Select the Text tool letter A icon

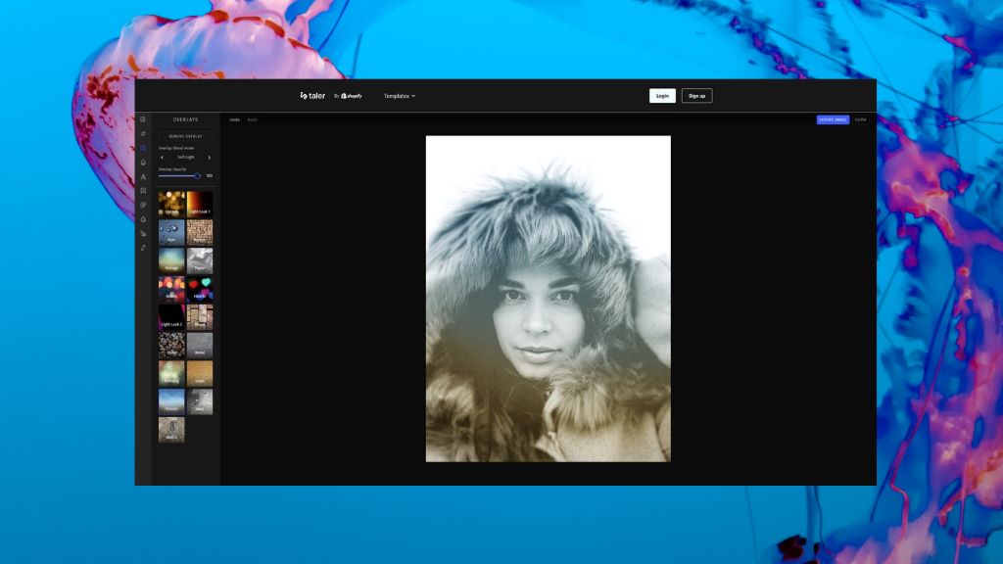click(143, 176)
